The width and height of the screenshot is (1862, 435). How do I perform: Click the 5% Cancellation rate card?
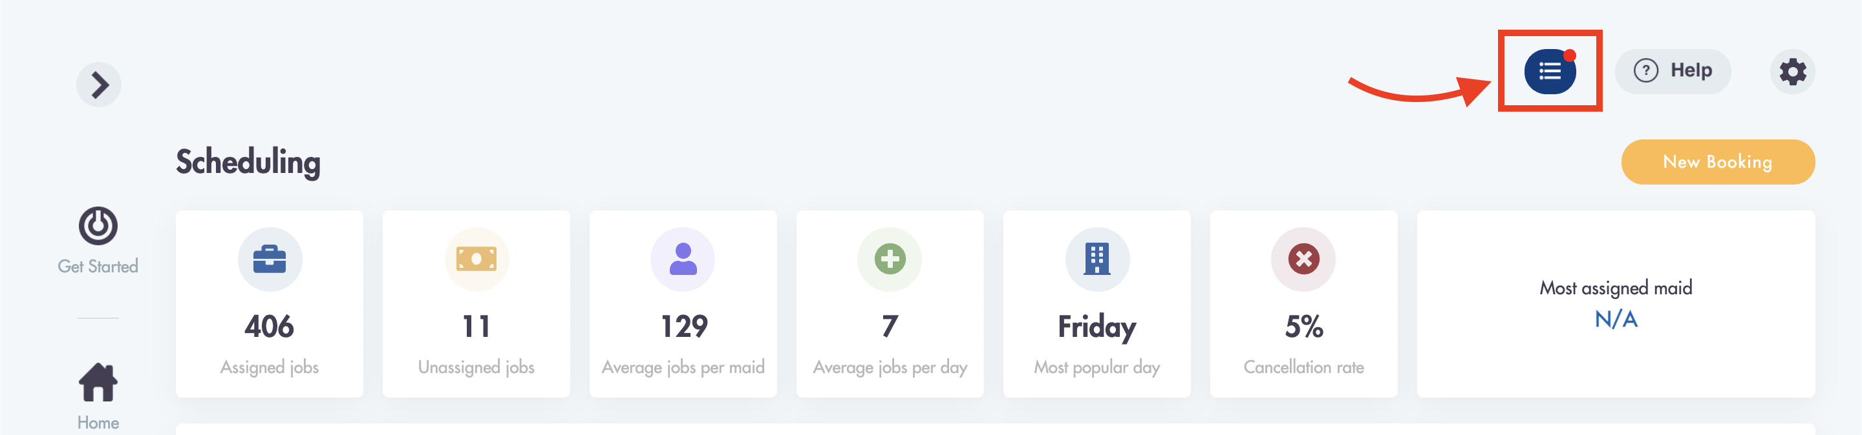[x=1303, y=304]
